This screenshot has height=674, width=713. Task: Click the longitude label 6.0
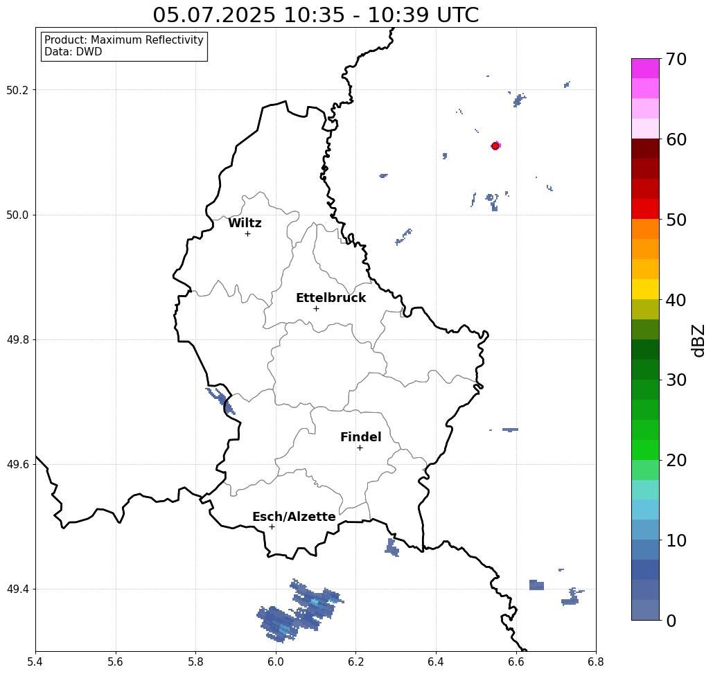tap(276, 662)
